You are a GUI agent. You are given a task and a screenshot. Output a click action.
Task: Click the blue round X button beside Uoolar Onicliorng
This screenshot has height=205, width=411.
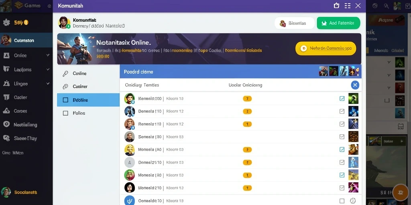(x=355, y=85)
